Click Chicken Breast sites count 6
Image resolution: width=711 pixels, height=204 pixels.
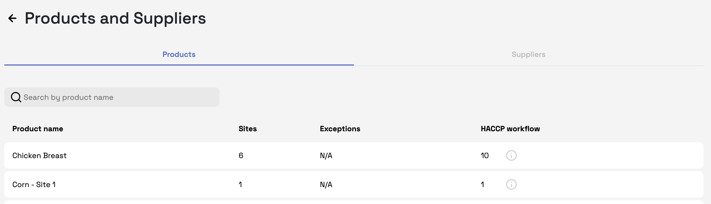(x=241, y=155)
